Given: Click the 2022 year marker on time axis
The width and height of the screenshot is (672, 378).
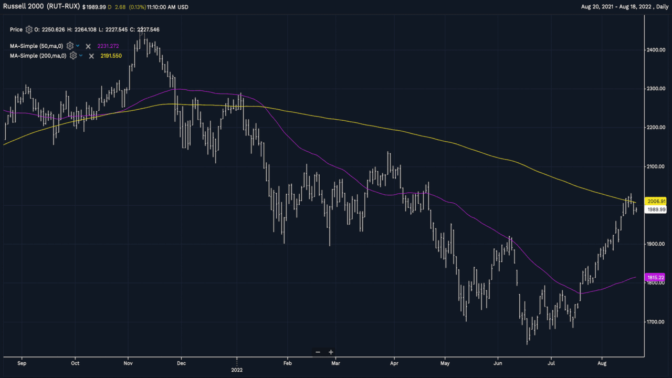Looking at the screenshot, I should point(237,370).
